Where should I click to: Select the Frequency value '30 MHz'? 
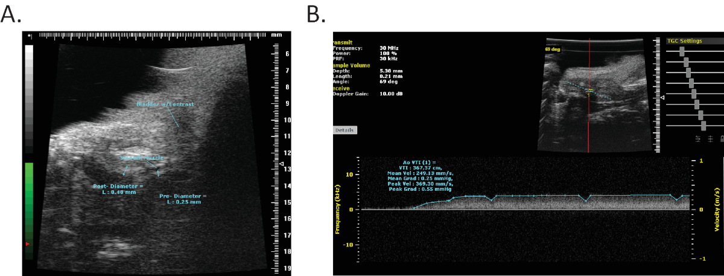tap(390, 48)
